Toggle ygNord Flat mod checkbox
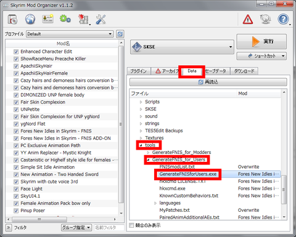Viewport: 296px width, 237px height. point(16,124)
